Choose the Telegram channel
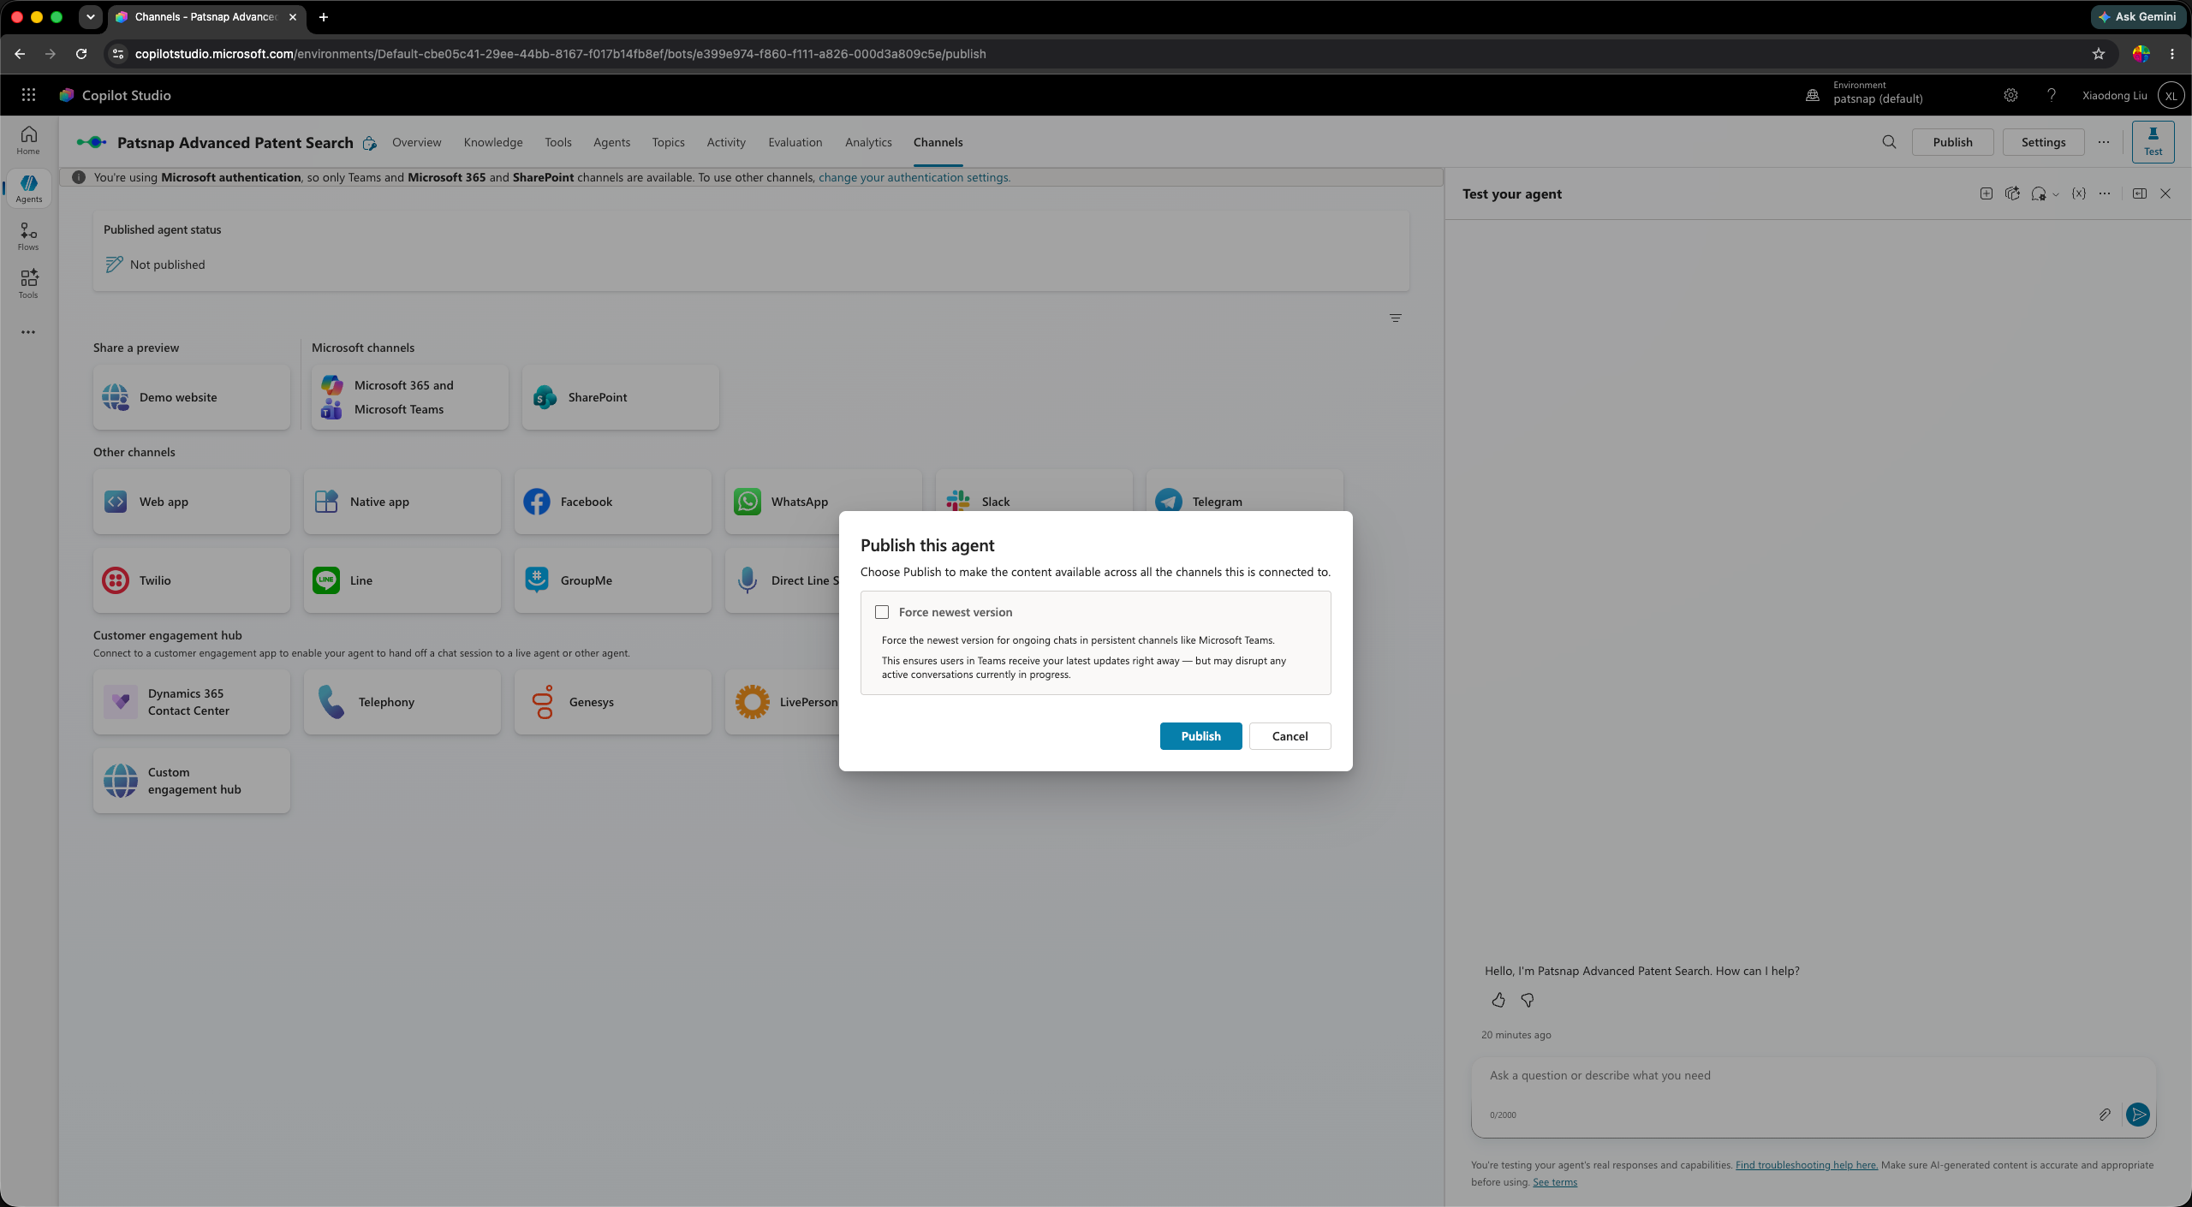Viewport: 2192px width, 1207px height. coord(1245,502)
